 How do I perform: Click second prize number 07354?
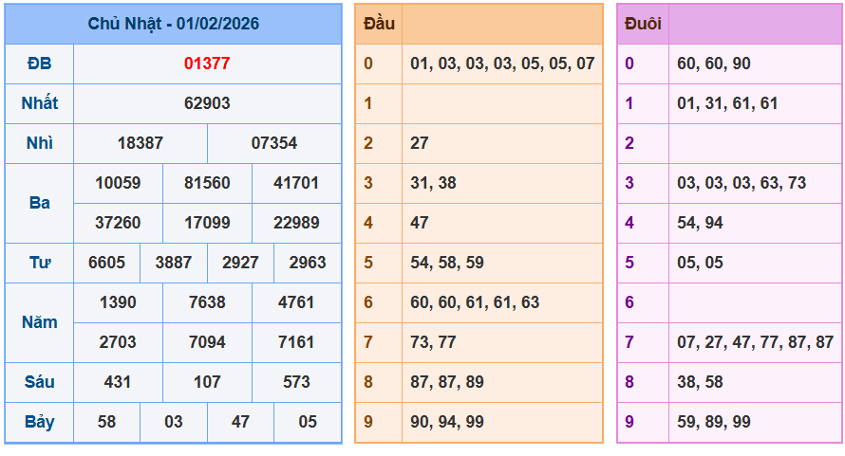coord(274,143)
